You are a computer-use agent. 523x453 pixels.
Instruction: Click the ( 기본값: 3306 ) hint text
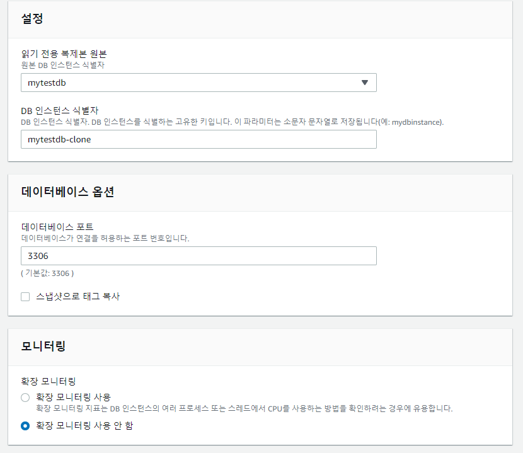click(47, 273)
